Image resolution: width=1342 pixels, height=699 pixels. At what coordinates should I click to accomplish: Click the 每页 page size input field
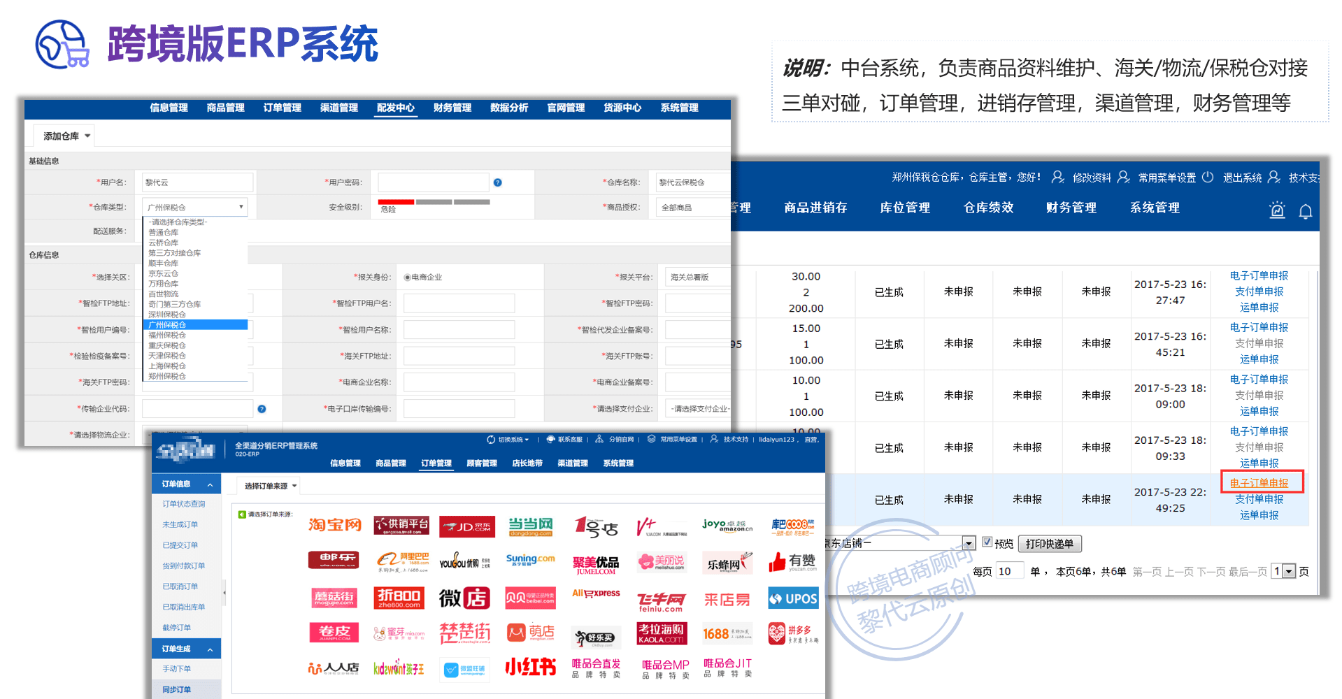1010,571
